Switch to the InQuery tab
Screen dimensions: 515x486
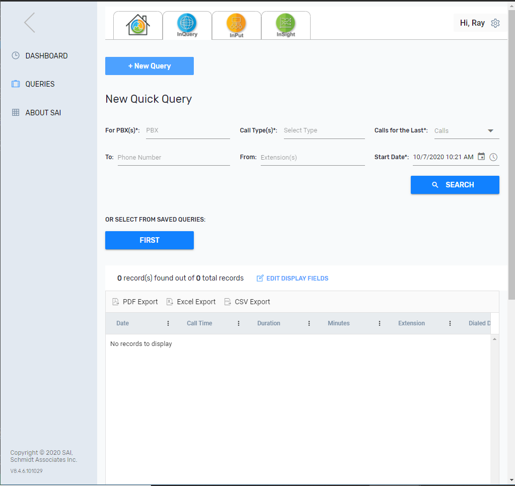[187, 25]
